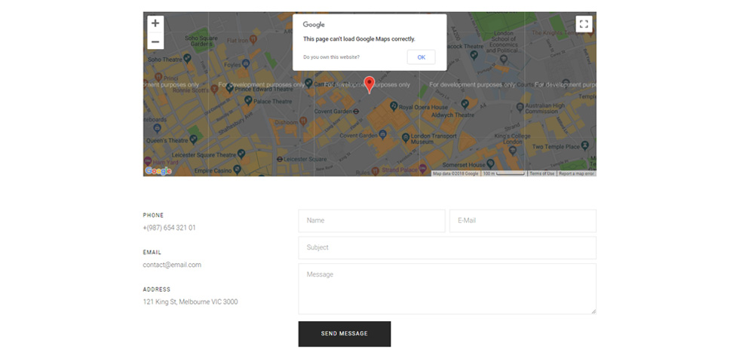This screenshot has height=355, width=739.
Task: Click the Aldwych Theatre marker icon
Action: click(x=465, y=103)
